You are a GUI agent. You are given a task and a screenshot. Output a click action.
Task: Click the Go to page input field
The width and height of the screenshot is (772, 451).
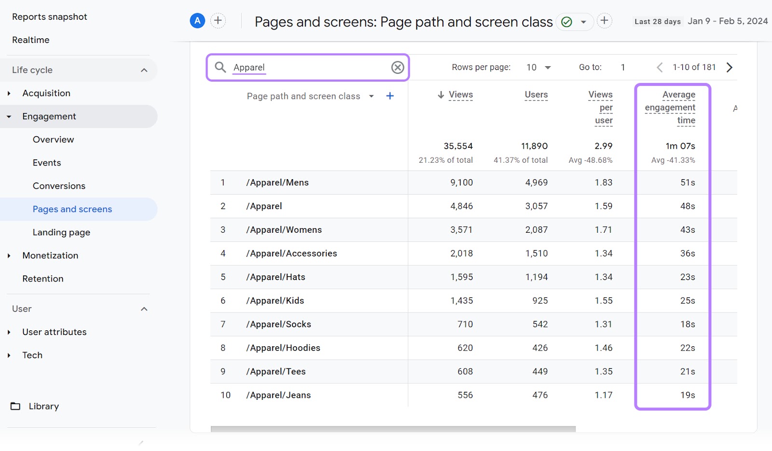point(623,67)
